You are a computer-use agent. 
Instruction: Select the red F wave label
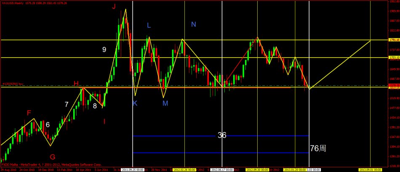29,113
